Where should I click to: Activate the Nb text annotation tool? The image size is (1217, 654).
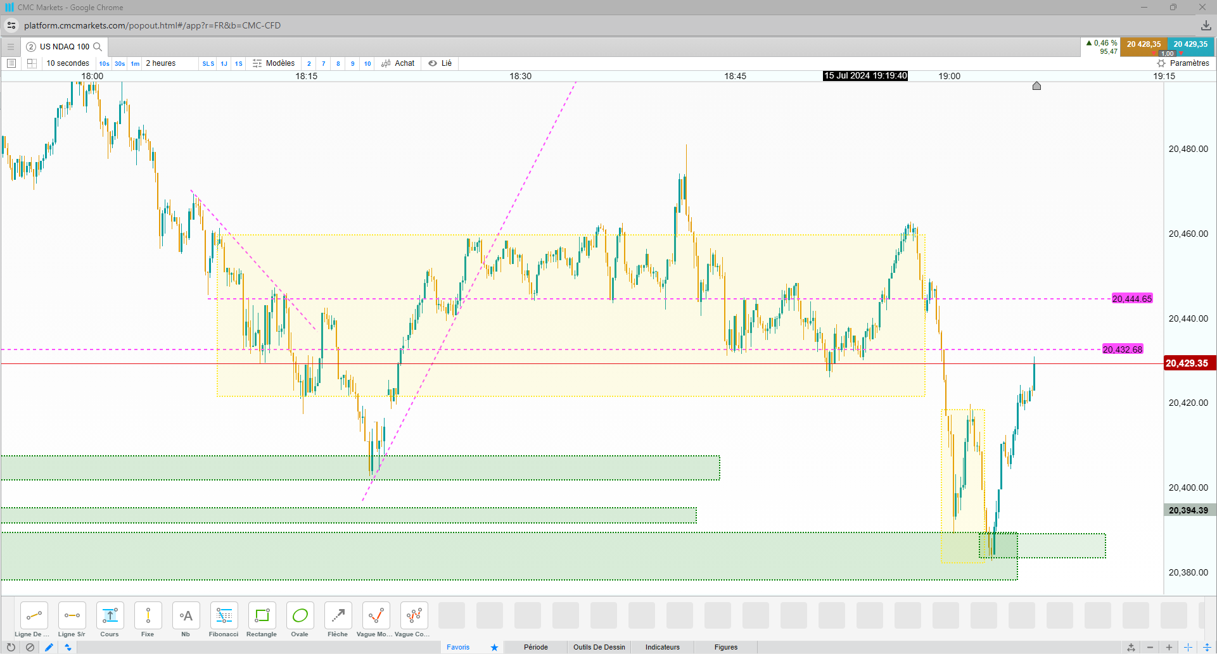pyautogui.click(x=186, y=620)
